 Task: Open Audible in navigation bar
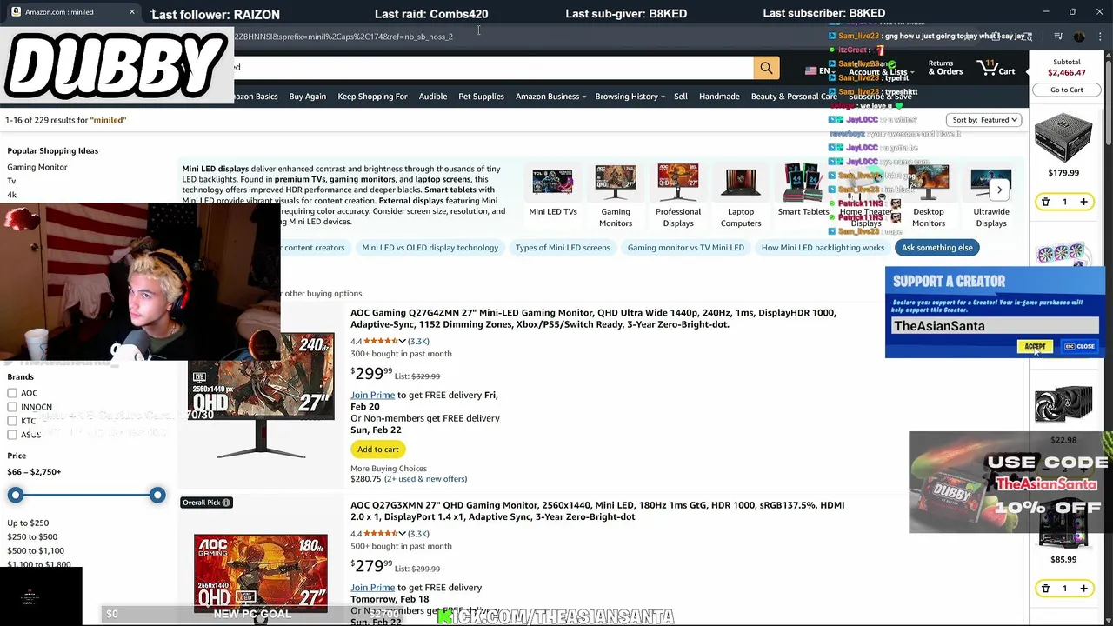[432, 97]
